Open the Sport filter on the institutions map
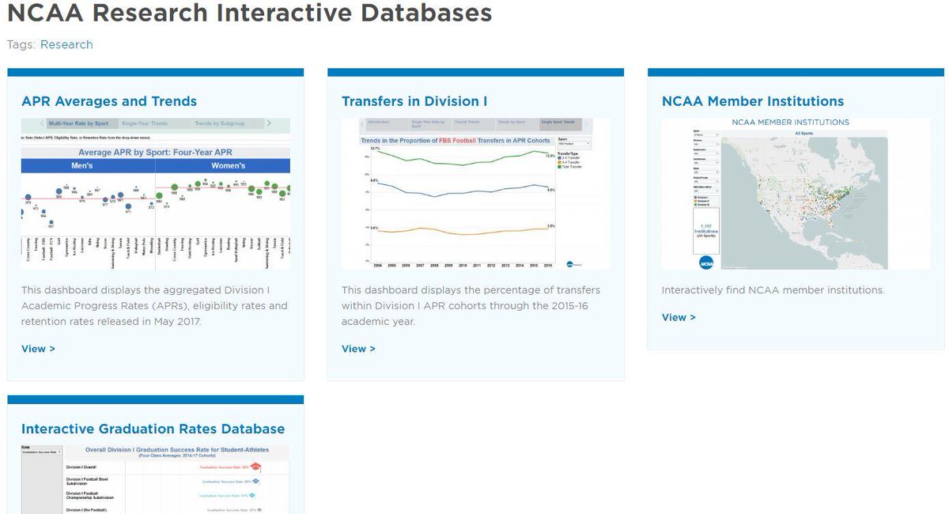This screenshot has width=949, height=514. point(705,134)
